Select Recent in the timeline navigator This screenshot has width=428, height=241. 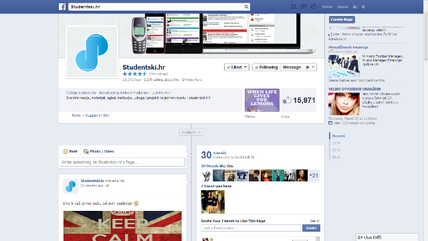point(338,136)
